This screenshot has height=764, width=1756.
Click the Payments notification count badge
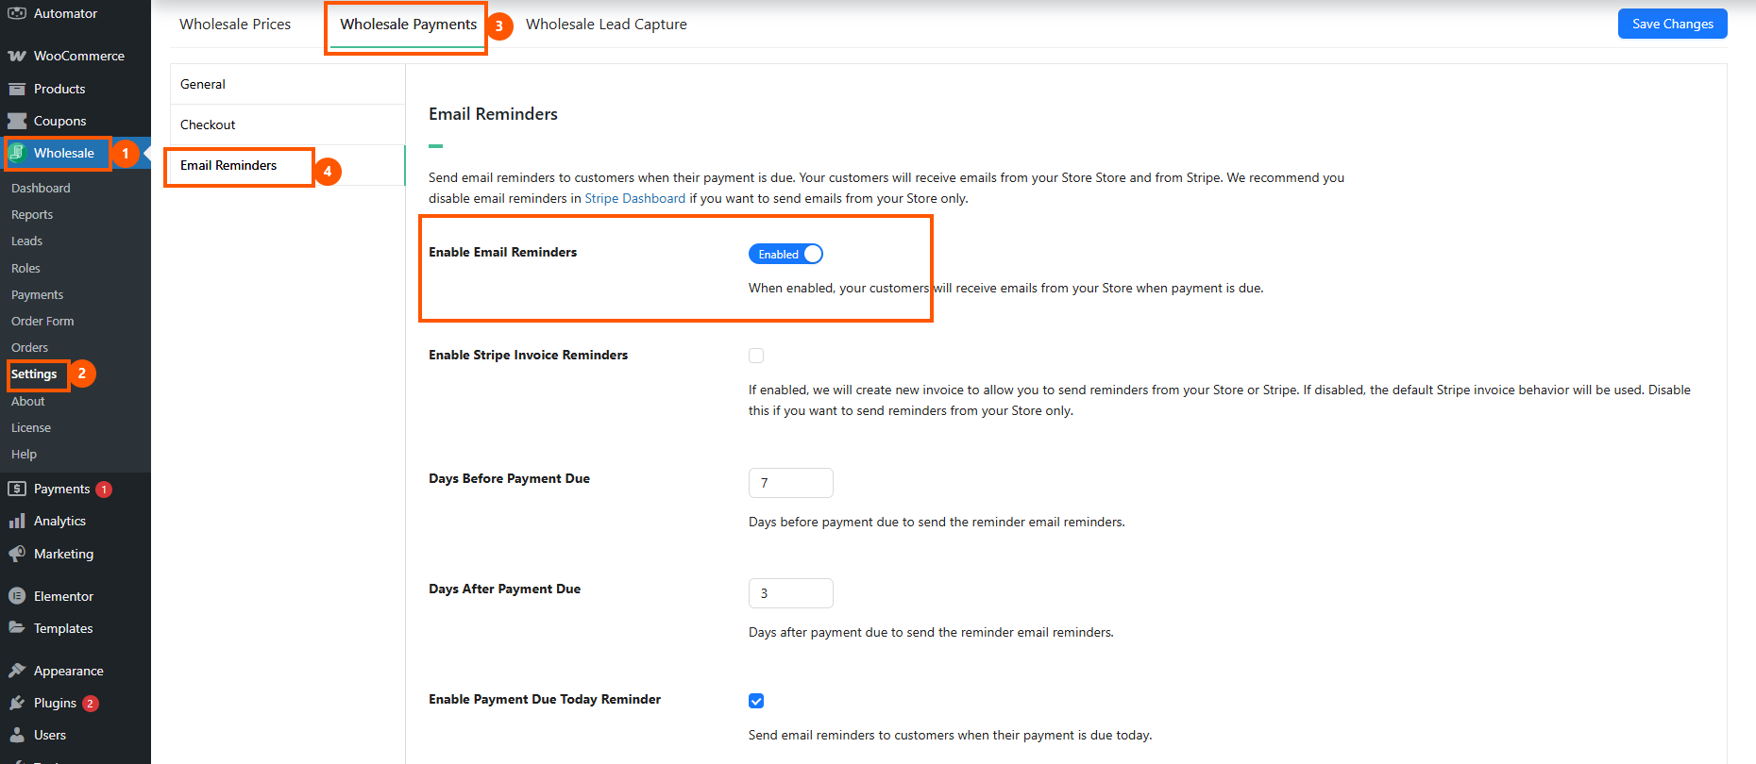[x=104, y=490]
